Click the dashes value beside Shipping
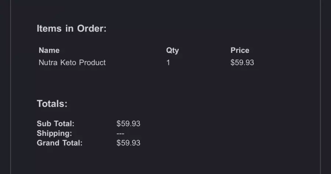Viewport: 331px width, 174px height. point(120,134)
